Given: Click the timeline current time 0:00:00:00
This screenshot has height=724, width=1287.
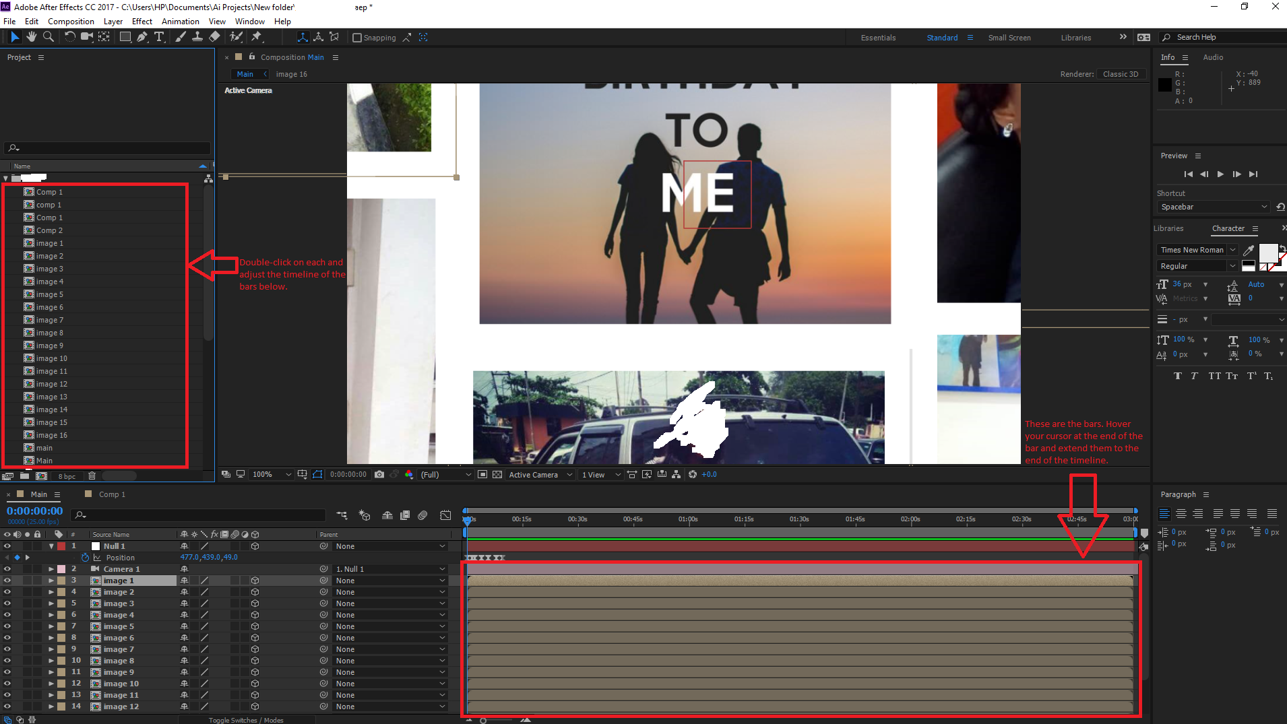Looking at the screenshot, I should [x=35, y=511].
